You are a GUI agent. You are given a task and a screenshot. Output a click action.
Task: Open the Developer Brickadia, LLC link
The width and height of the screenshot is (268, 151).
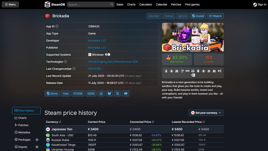[x=97, y=41]
